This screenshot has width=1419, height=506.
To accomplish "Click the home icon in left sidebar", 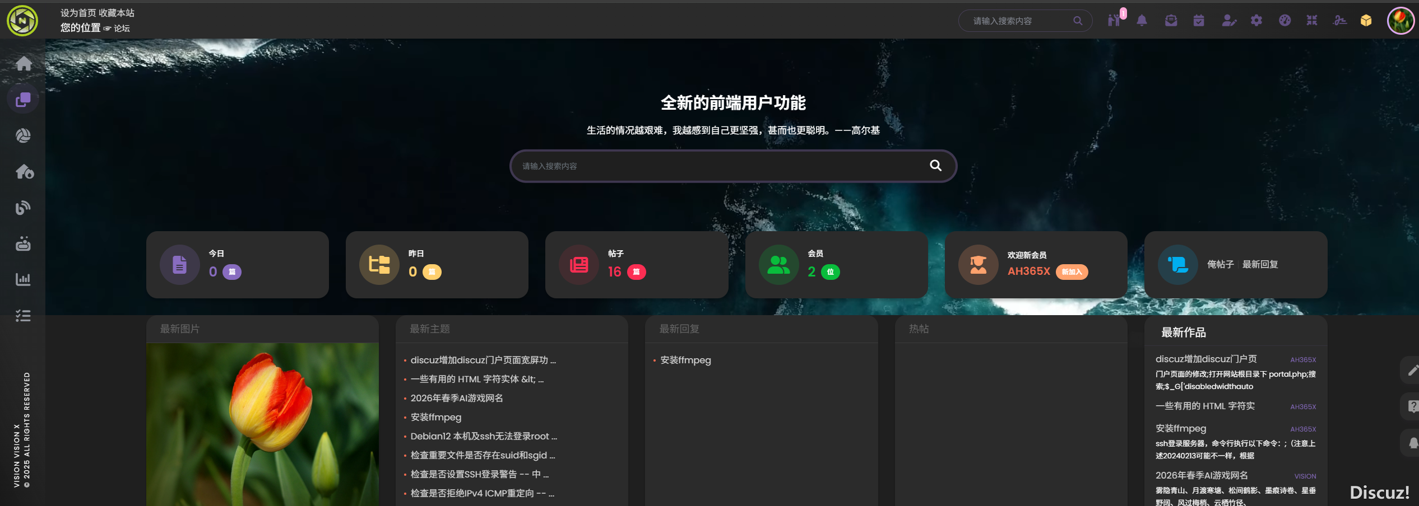I will (24, 64).
